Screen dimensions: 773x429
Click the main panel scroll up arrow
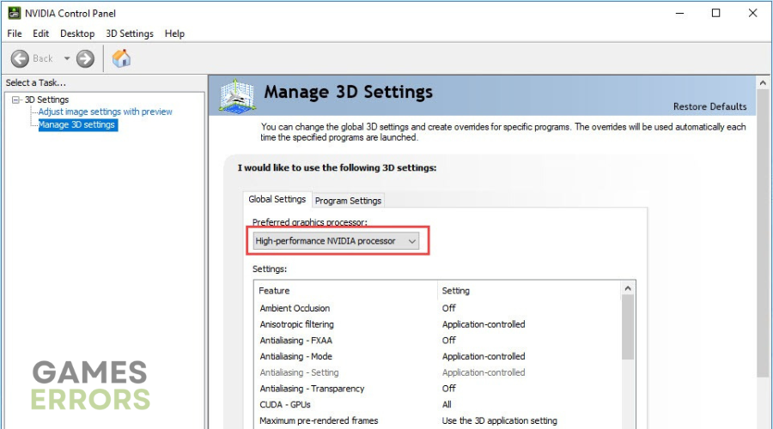tap(763, 82)
